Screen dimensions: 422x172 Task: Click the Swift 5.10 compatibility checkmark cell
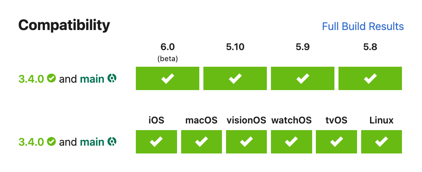(235, 78)
